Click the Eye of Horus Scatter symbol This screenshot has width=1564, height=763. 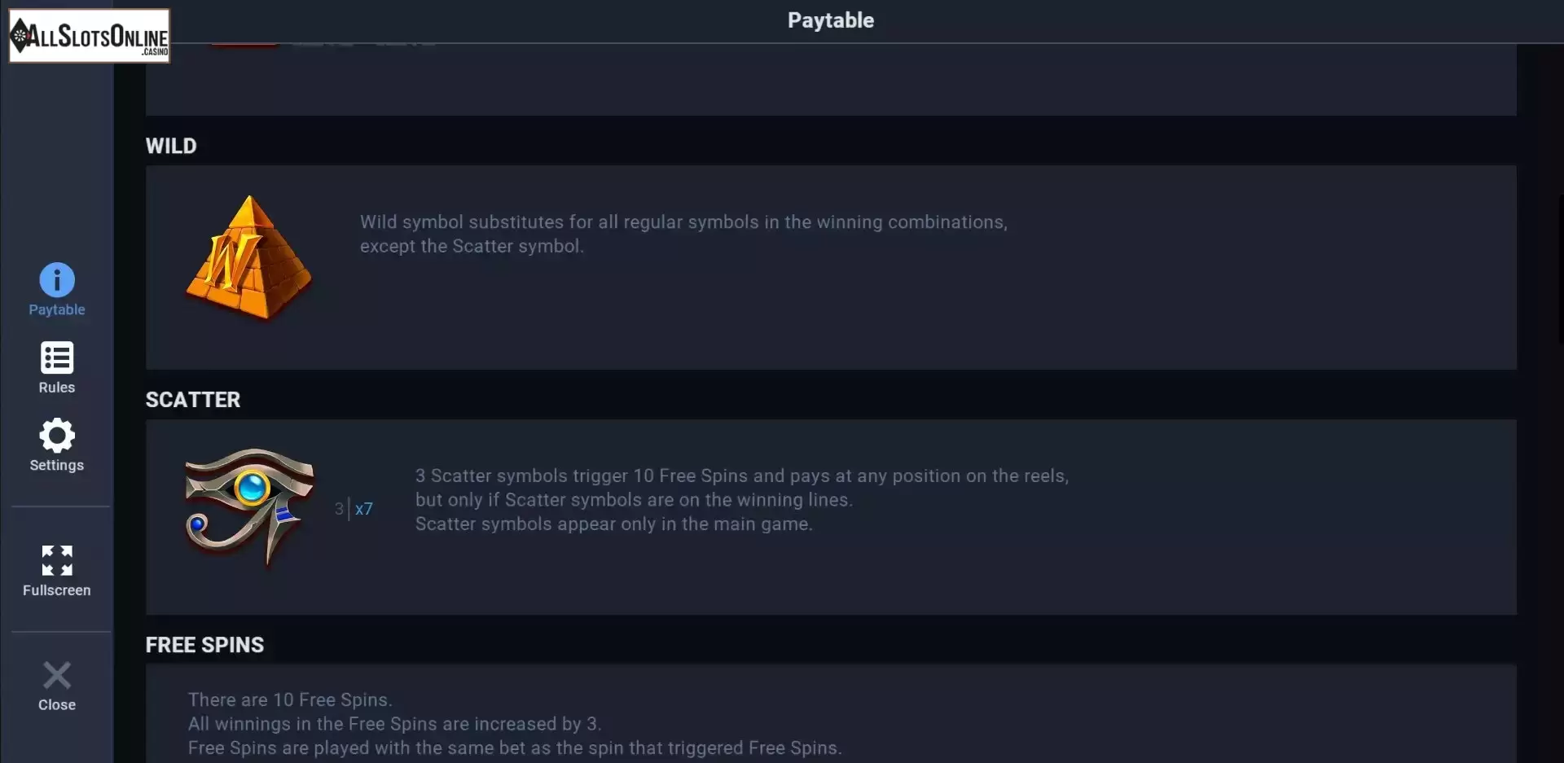pos(249,506)
